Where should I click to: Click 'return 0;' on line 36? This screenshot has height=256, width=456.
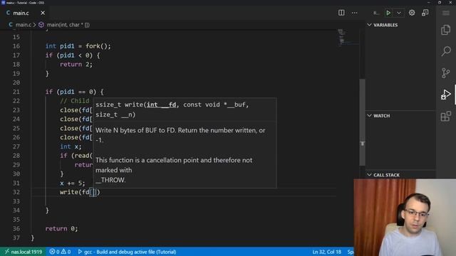point(62,228)
